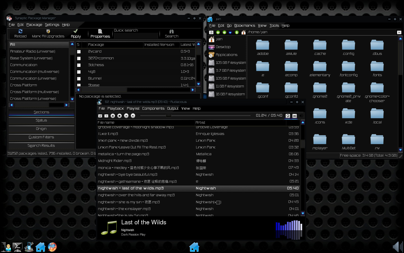Image resolution: width=404 pixels, height=253 pixels.
Task: Click the Sections button in Synaptic
Action: click(42, 112)
